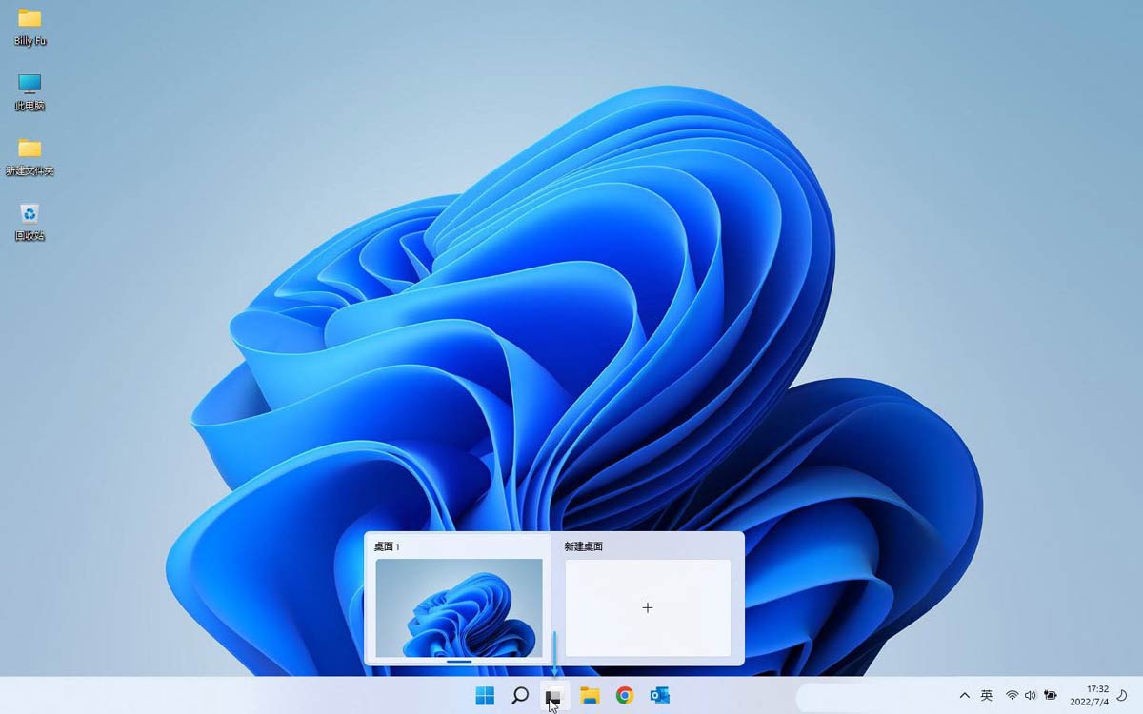
Task: Click the 桌面 1 label text
Action: [x=387, y=546]
